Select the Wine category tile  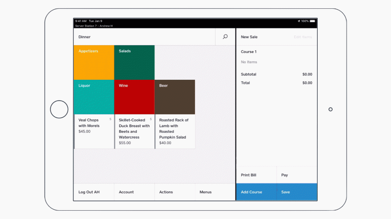tap(134, 97)
